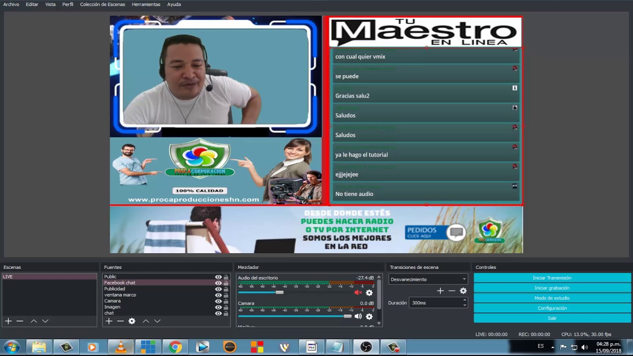This screenshot has width=633, height=356.
Task: Click volume icon in system tray
Action: click(585, 347)
